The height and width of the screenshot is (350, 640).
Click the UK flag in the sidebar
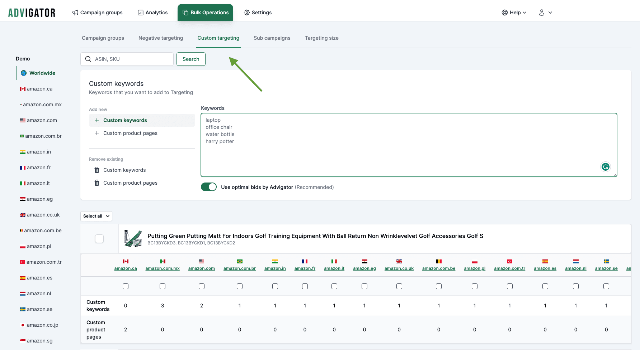[x=23, y=215]
